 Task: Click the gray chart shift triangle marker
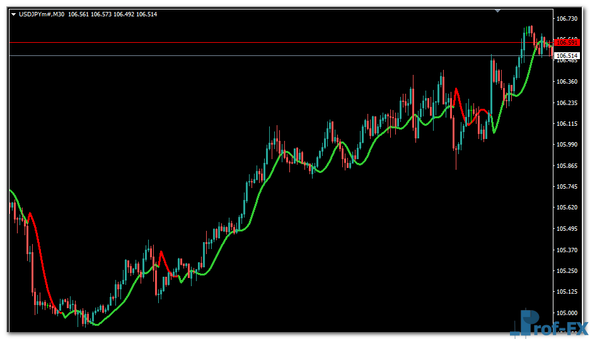pyautogui.click(x=498, y=11)
